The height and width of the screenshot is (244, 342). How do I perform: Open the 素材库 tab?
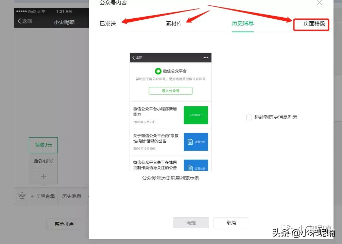174,24
